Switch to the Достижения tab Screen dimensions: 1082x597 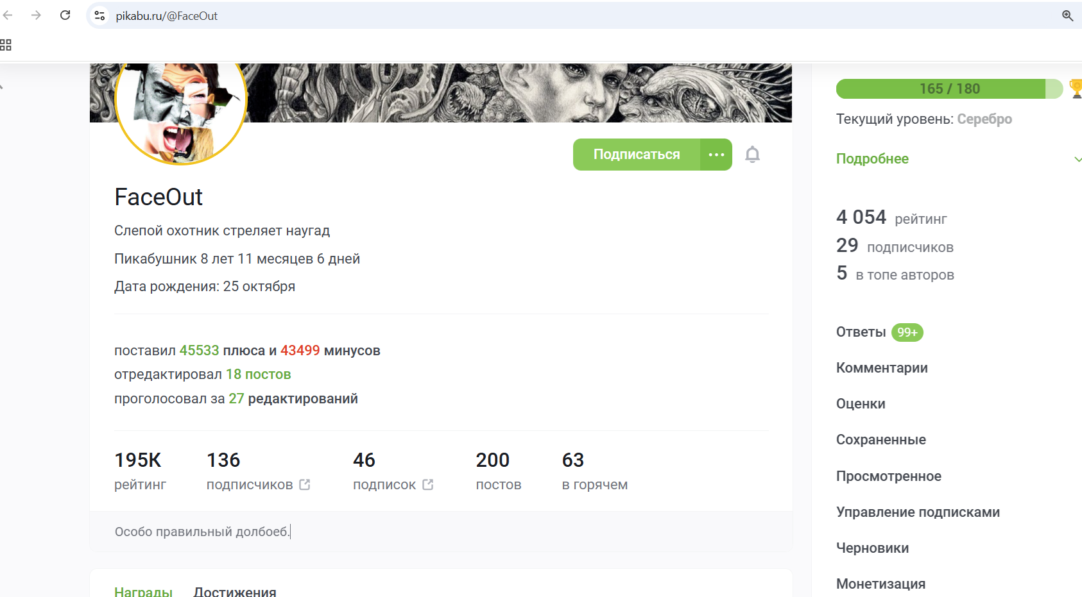pos(235,592)
